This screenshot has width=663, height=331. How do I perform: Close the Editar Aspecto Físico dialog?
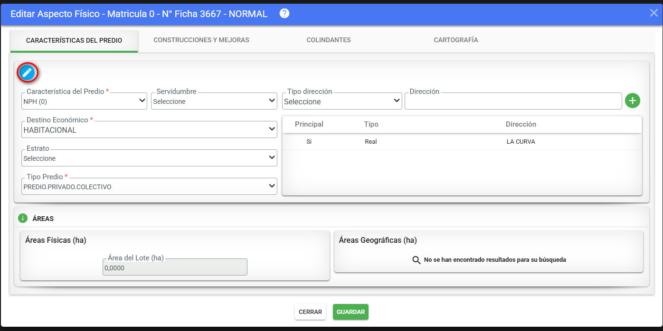click(654, 13)
